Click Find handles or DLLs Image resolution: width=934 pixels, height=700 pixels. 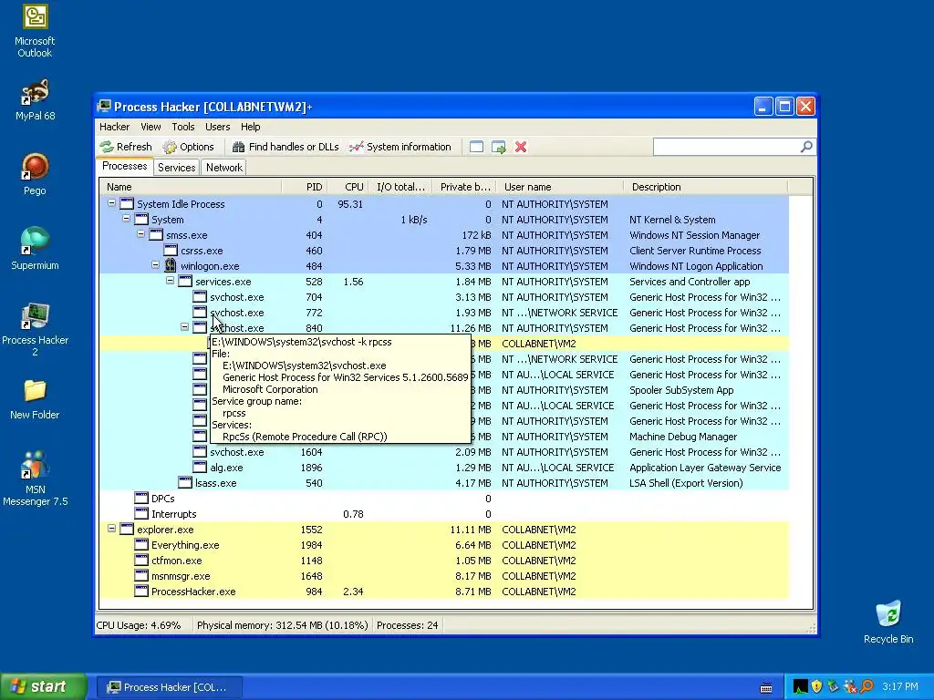coord(285,147)
